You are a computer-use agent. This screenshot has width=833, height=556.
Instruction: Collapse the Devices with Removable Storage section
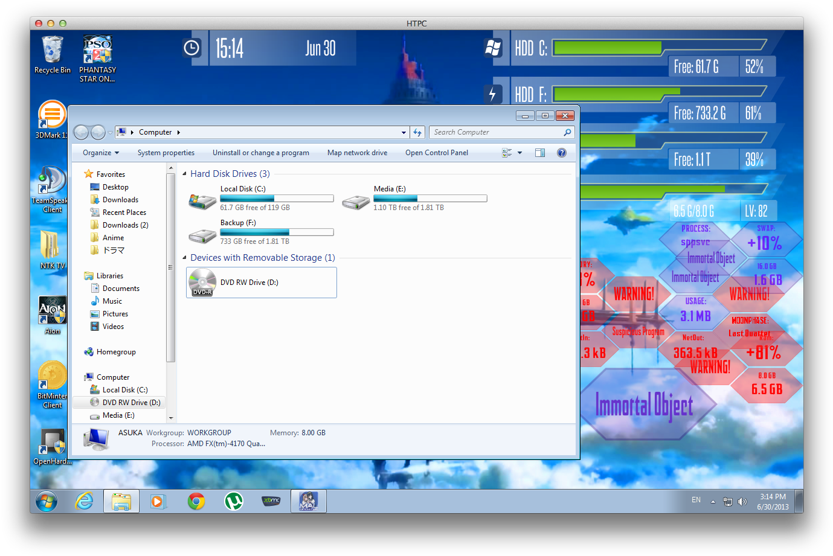[184, 257]
